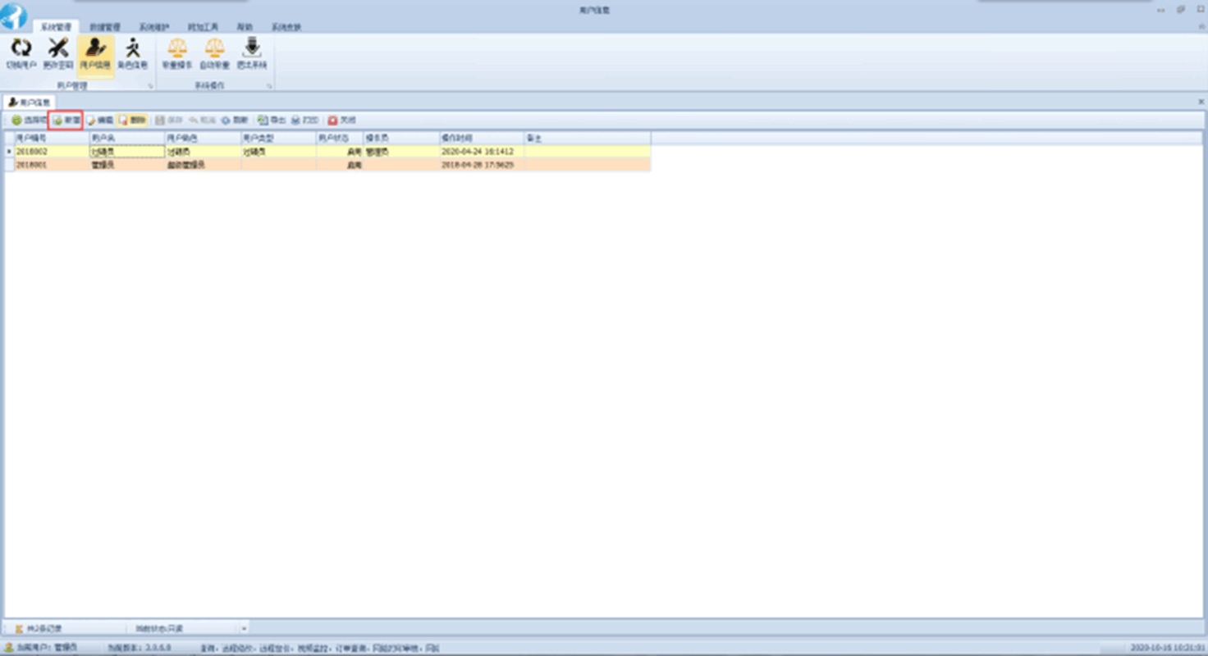The image size is (1208, 656).
Task: Click the red 关闭 close toolbar button
Action: (x=341, y=121)
